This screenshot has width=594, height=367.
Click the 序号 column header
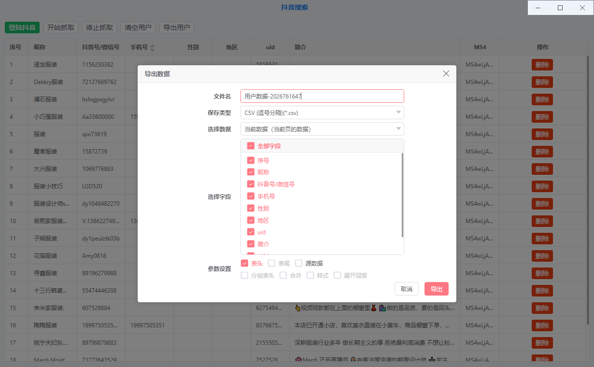[17, 47]
